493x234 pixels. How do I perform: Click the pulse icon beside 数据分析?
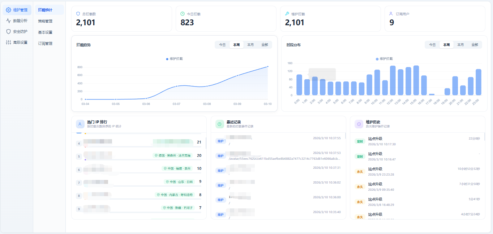pos(8,21)
